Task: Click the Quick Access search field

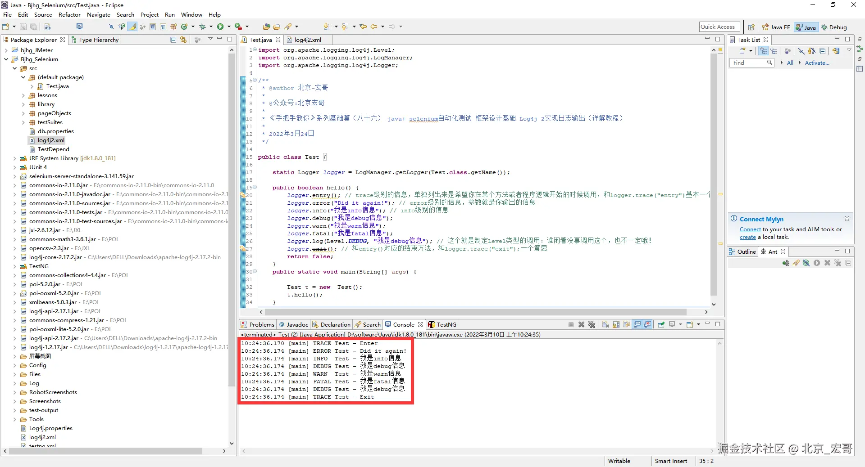Action: coord(719,27)
